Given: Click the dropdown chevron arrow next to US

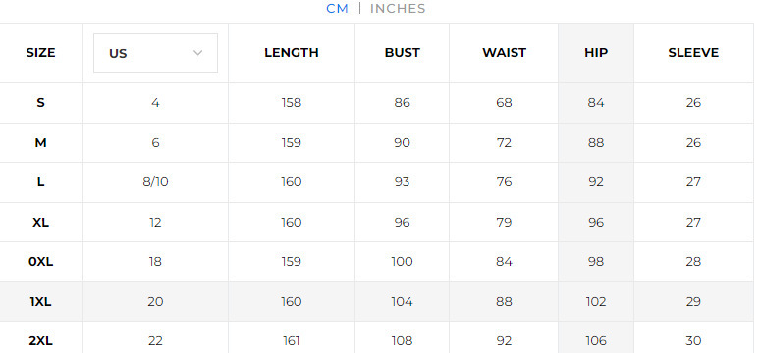Looking at the screenshot, I should click(x=197, y=53).
